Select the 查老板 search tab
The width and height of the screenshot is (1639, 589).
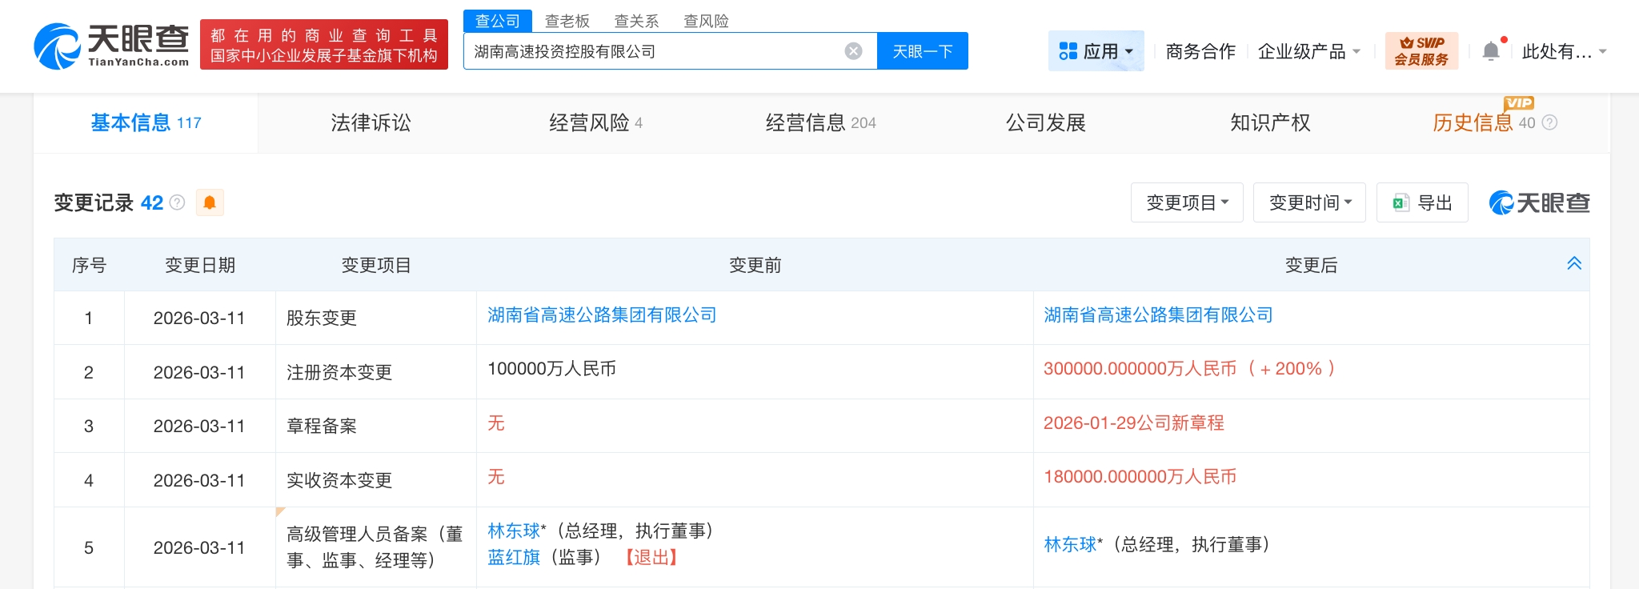pos(567,21)
